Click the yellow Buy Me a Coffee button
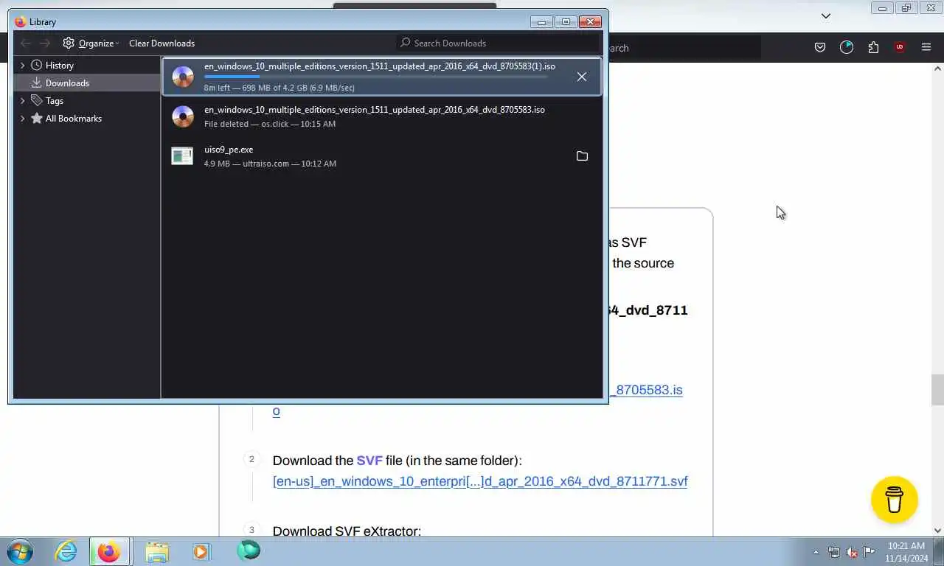Screen dimensions: 944x566 point(894,500)
